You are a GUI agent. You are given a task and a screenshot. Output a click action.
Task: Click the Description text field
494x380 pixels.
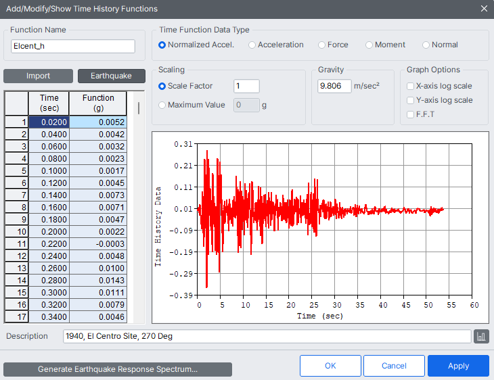[267, 336]
